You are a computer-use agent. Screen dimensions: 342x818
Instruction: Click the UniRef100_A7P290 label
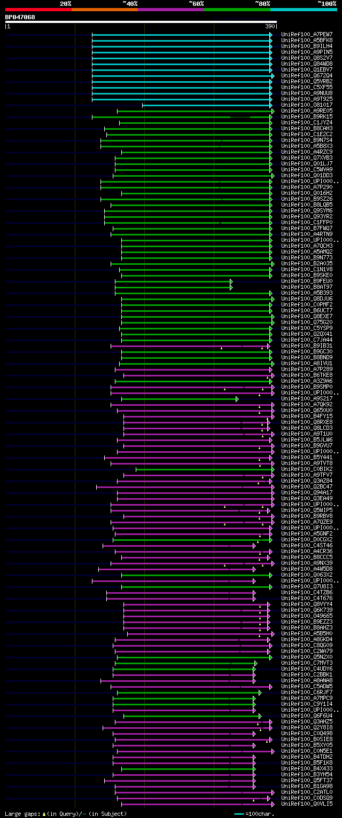click(x=307, y=187)
